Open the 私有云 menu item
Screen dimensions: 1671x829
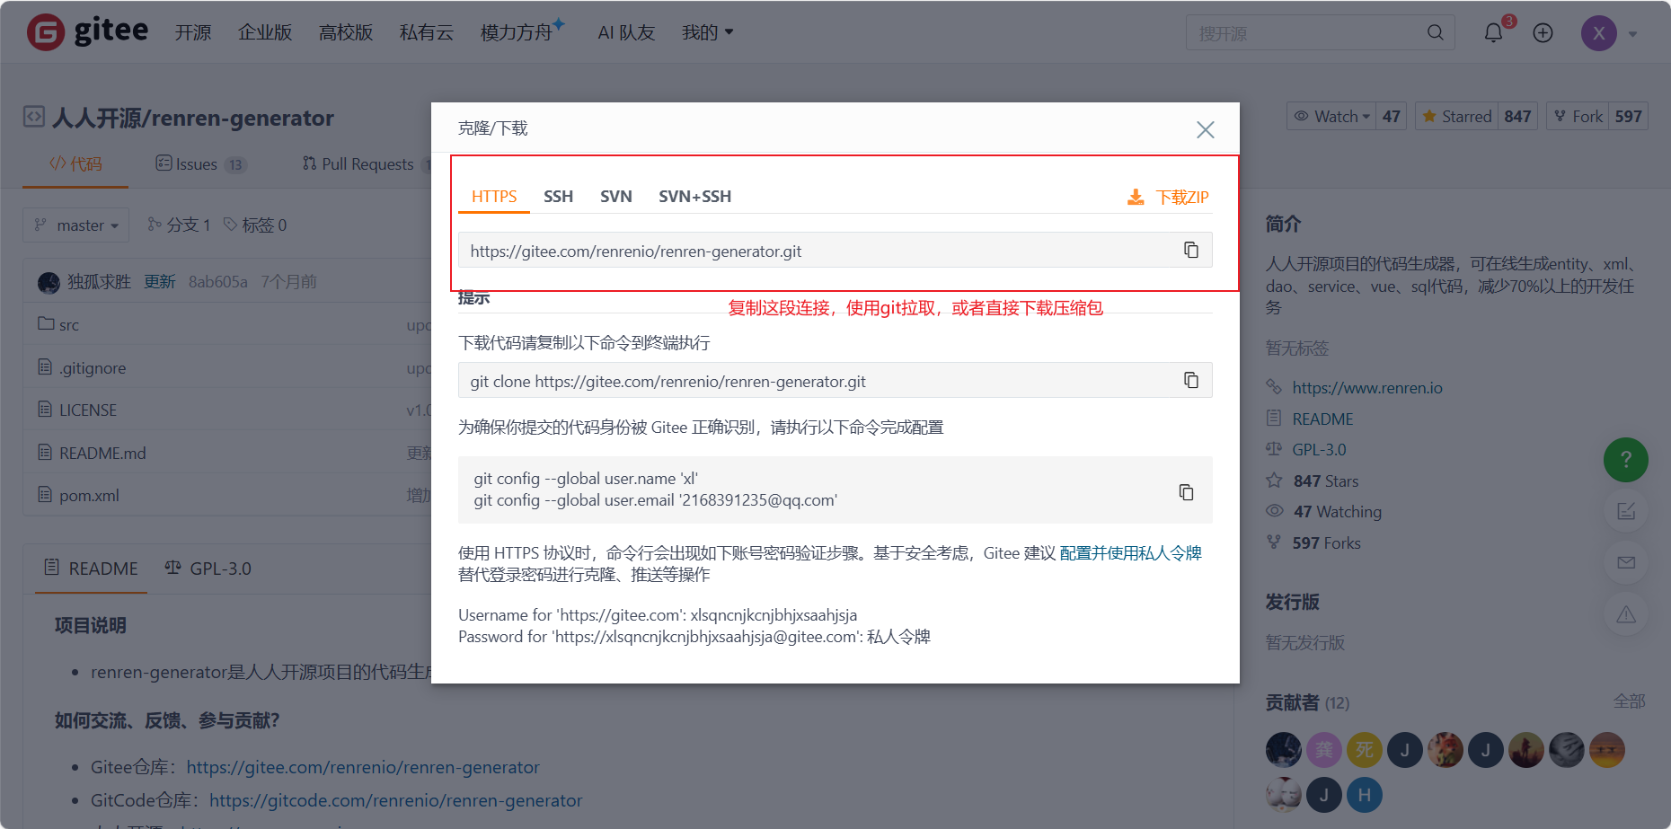pos(427,33)
